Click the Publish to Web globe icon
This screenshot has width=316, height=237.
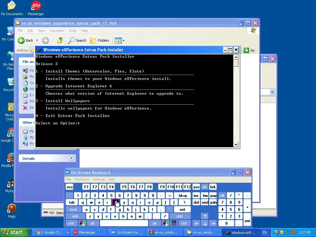[x=25, y=89]
